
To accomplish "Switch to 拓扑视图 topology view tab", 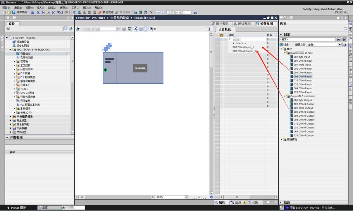I will coord(221,24).
